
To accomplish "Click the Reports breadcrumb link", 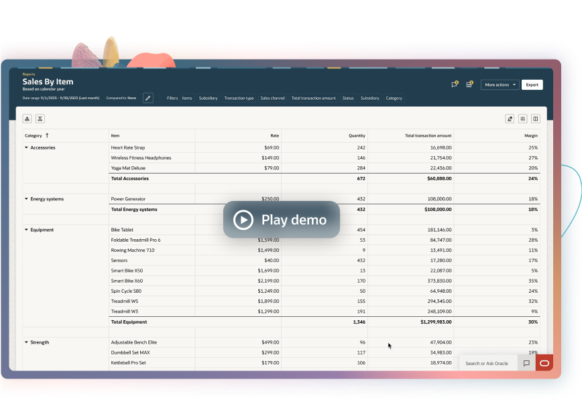I will point(29,74).
